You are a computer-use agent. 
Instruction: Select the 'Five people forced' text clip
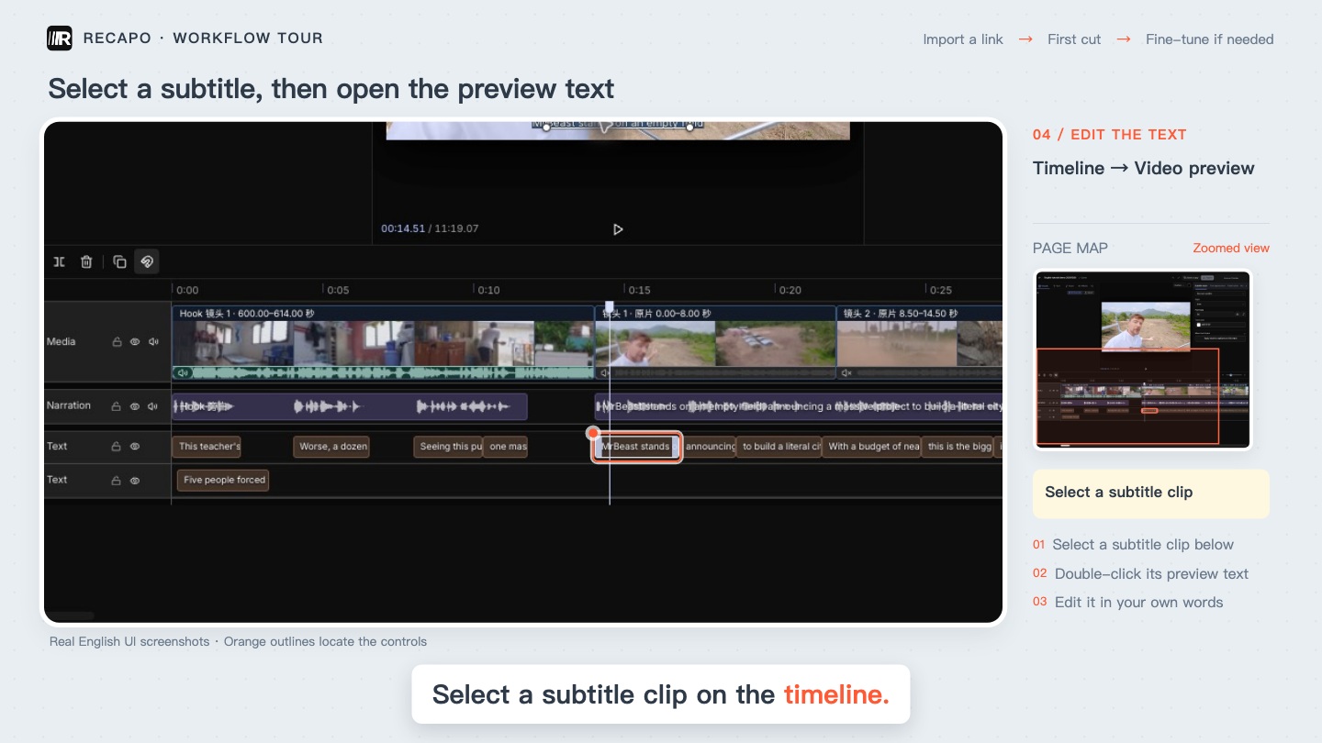point(223,480)
